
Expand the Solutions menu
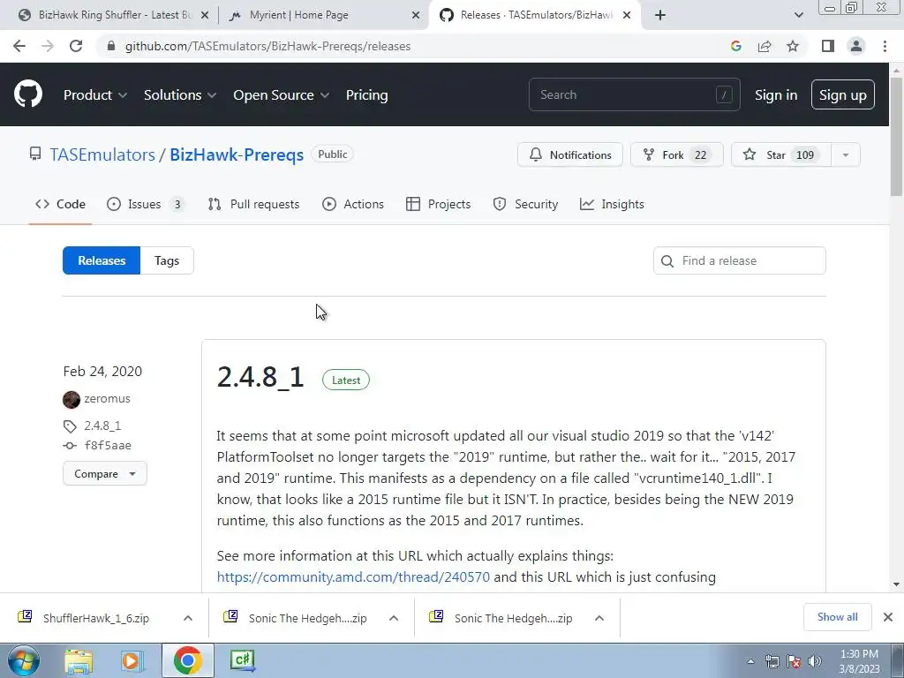[x=180, y=94]
